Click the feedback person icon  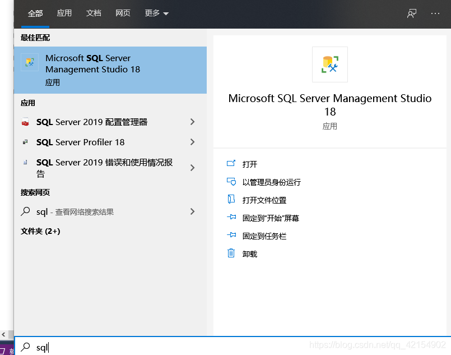coord(412,13)
